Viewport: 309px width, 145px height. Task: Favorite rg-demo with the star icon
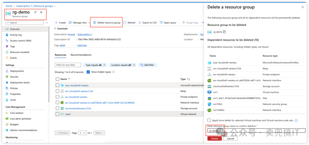pos(41,12)
